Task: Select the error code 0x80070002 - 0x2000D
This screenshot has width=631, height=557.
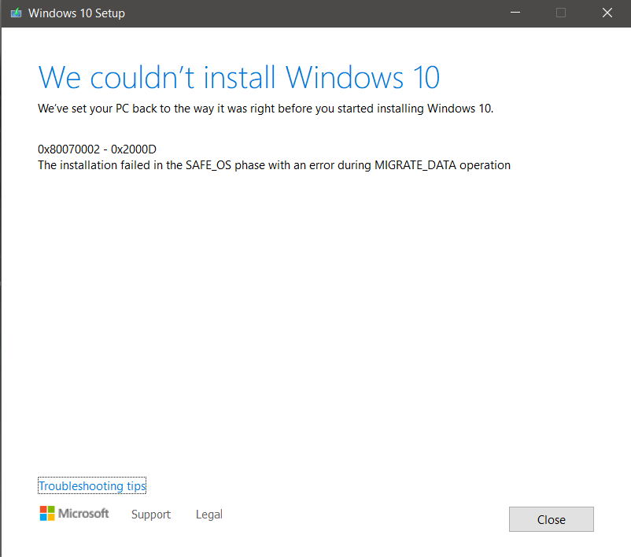Action: [97, 149]
